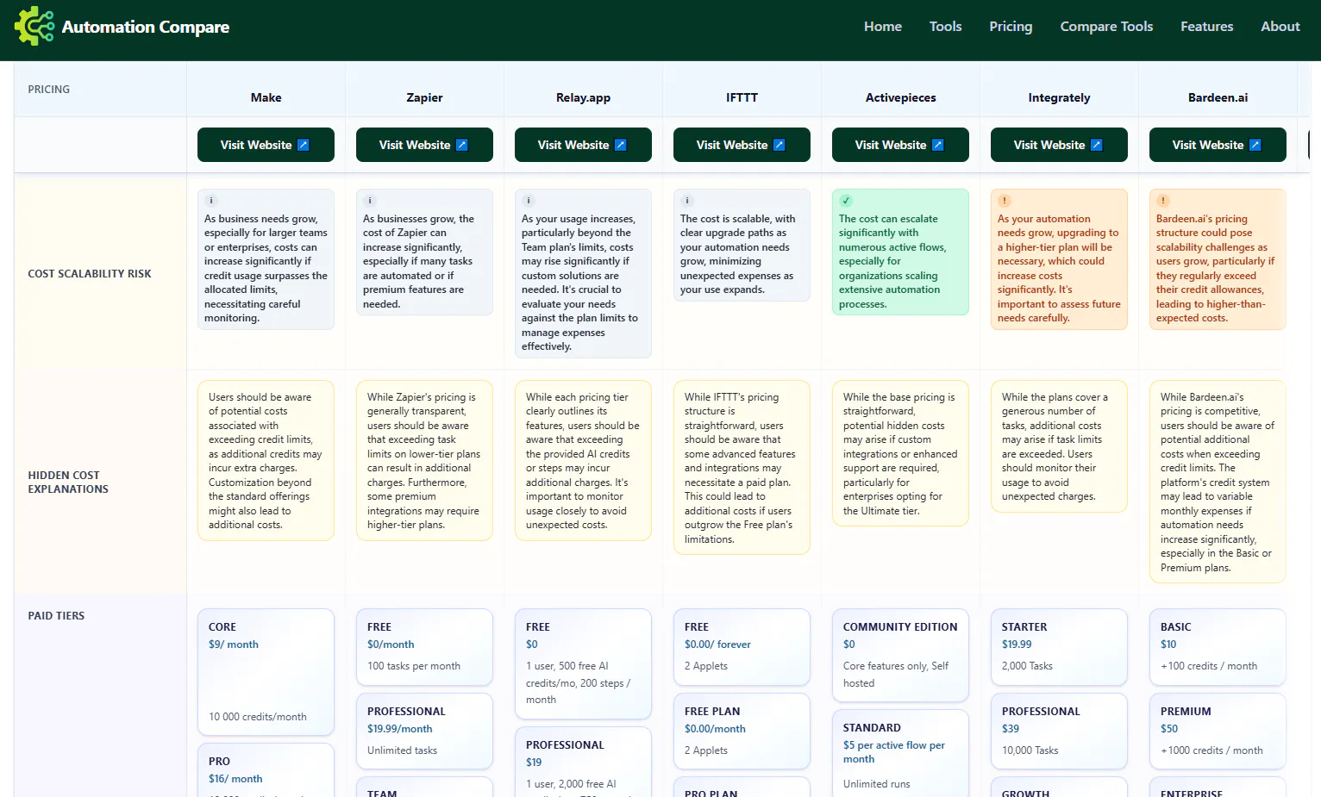Click the warning icon in Integrately's cost card
The height and width of the screenshot is (797, 1321).
pos(1005,201)
